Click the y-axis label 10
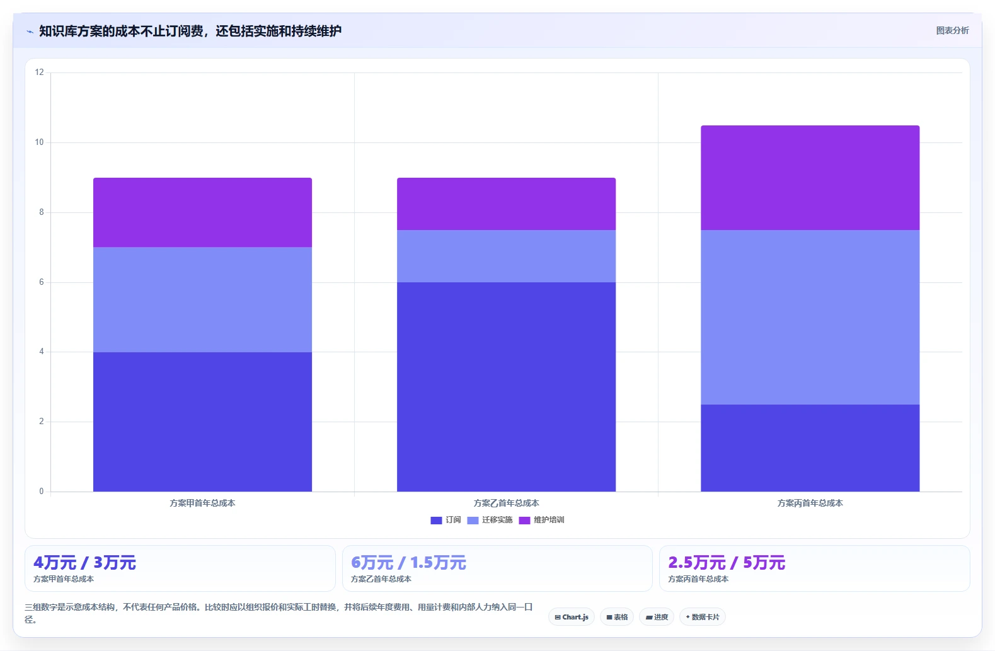995x651 pixels. [40, 142]
